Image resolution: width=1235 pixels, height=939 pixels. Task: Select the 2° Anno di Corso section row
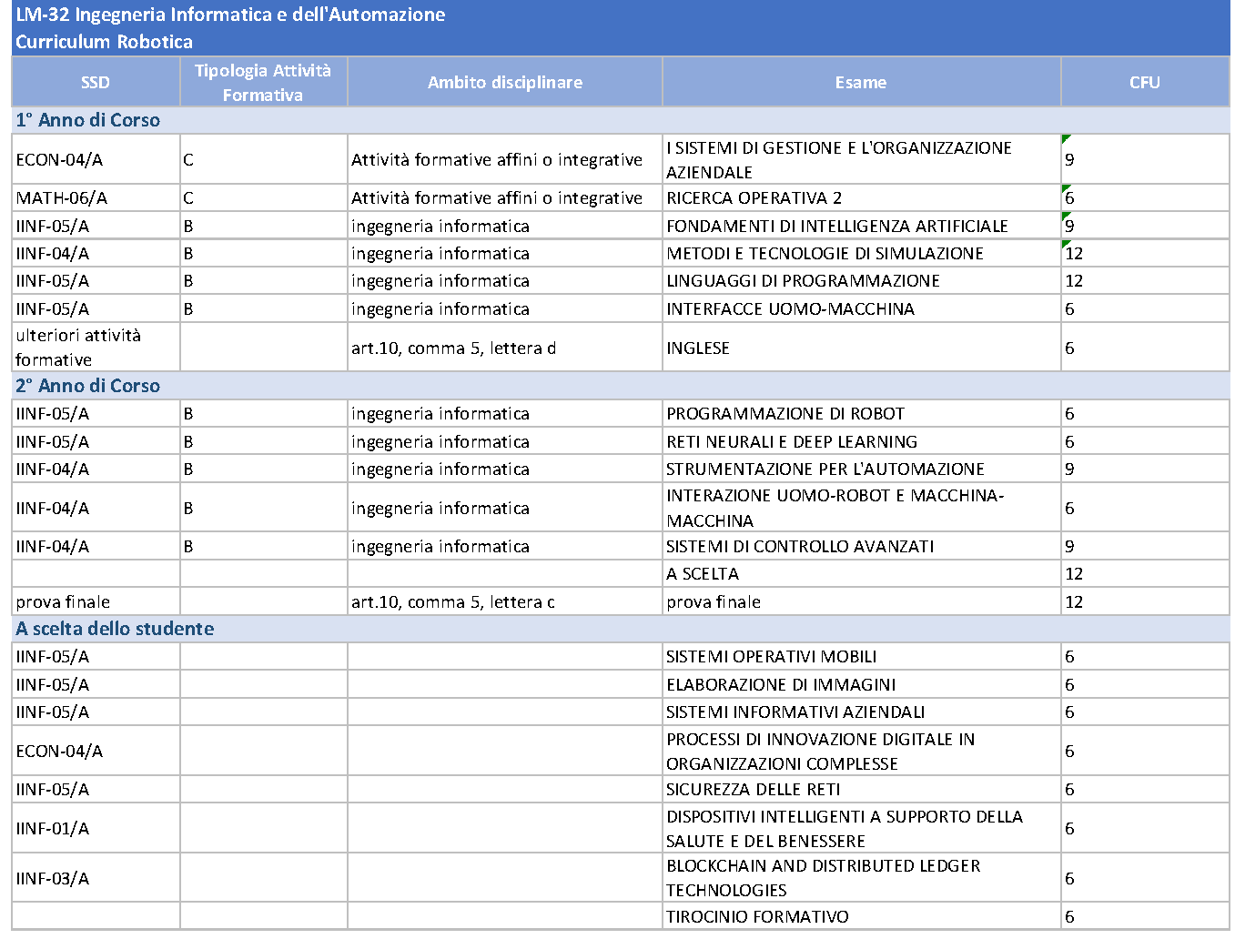point(621,386)
